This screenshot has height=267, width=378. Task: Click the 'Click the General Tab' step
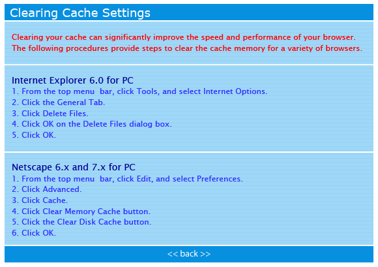59,102
